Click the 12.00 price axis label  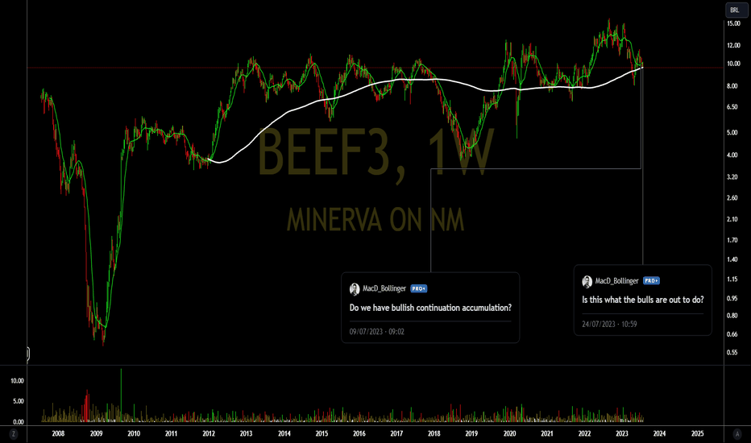733,45
